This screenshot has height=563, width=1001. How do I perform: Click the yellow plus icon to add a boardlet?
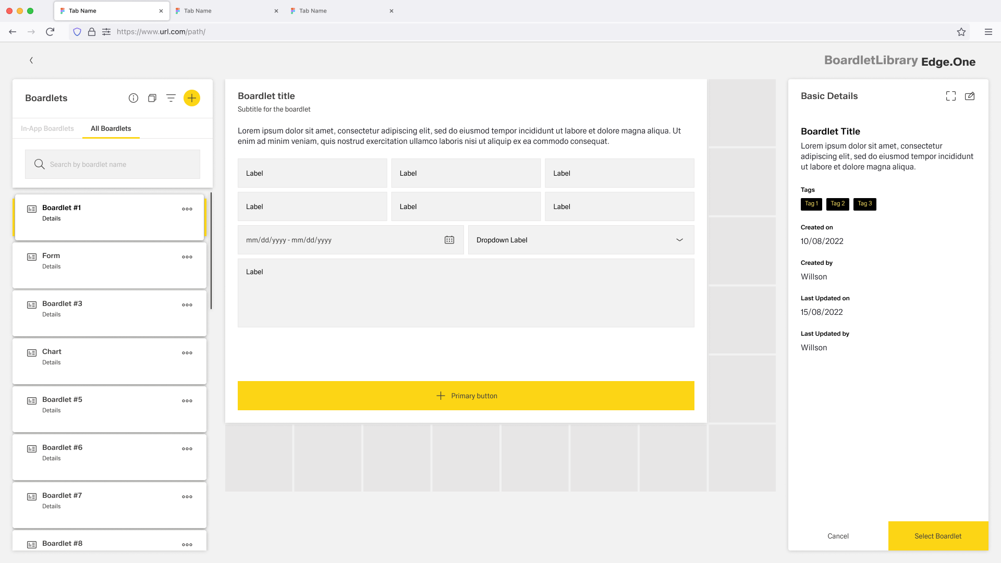[191, 97]
